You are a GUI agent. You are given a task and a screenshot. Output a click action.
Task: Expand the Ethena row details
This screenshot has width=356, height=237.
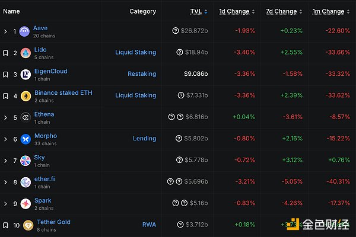(x=5, y=117)
